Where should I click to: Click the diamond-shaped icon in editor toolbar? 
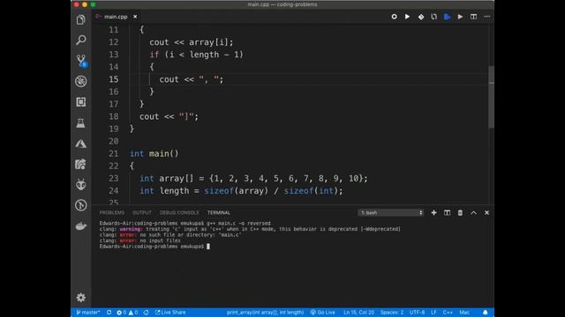(x=420, y=17)
